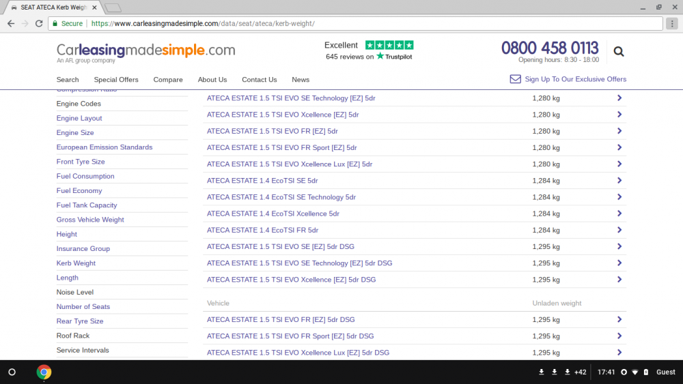Click Sign Up To Our Exclusive Offers
Image resolution: width=683 pixels, height=384 pixels.
pos(575,79)
